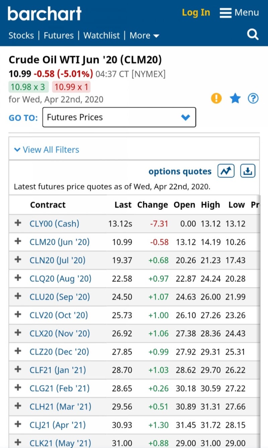Expand the CLN20 (Jul '20) row plus

(18, 260)
